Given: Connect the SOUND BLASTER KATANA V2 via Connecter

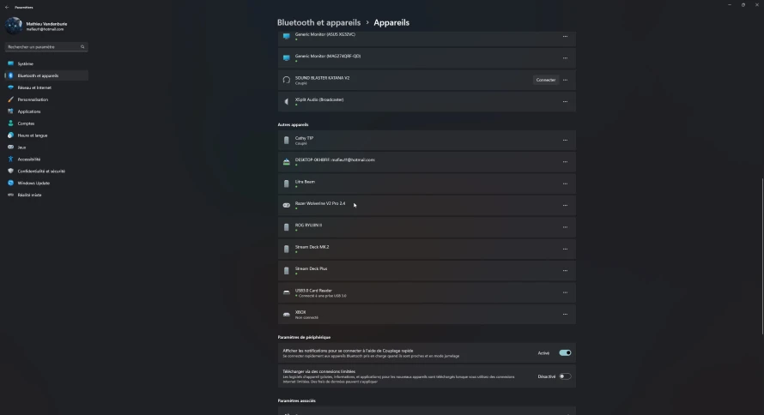Looking at the screenshot, I should tap(546, 80).
